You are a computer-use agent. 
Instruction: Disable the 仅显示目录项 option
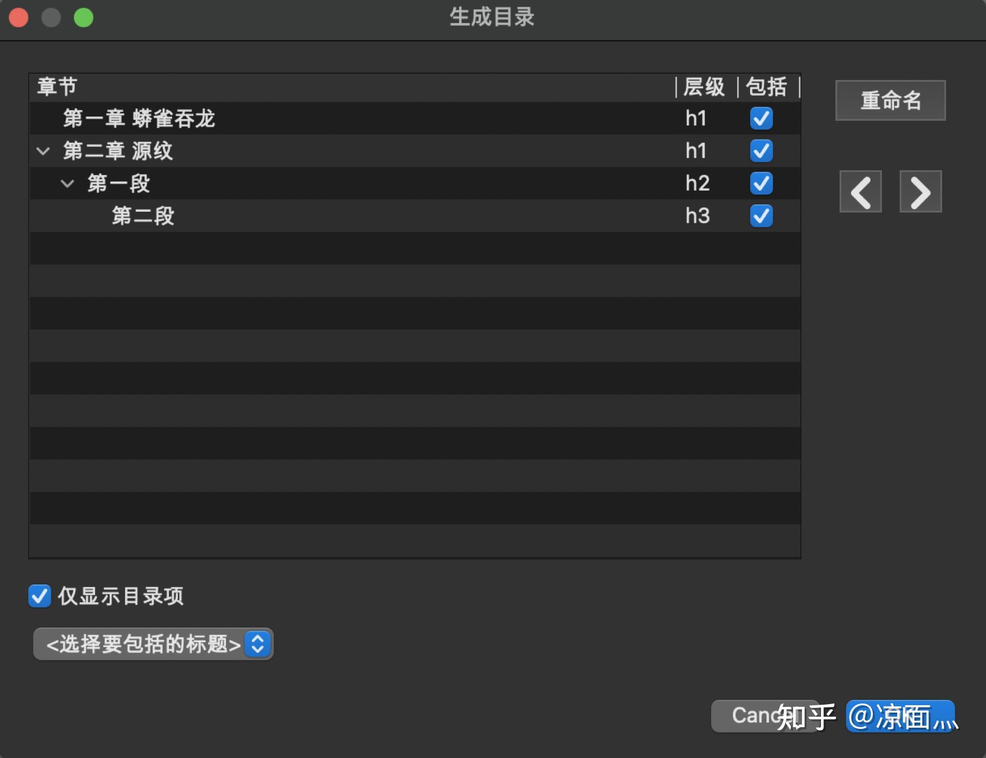39,596
